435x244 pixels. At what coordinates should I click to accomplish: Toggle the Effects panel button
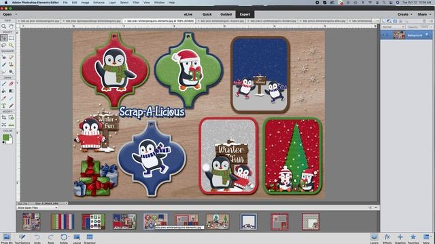(387, 238)
